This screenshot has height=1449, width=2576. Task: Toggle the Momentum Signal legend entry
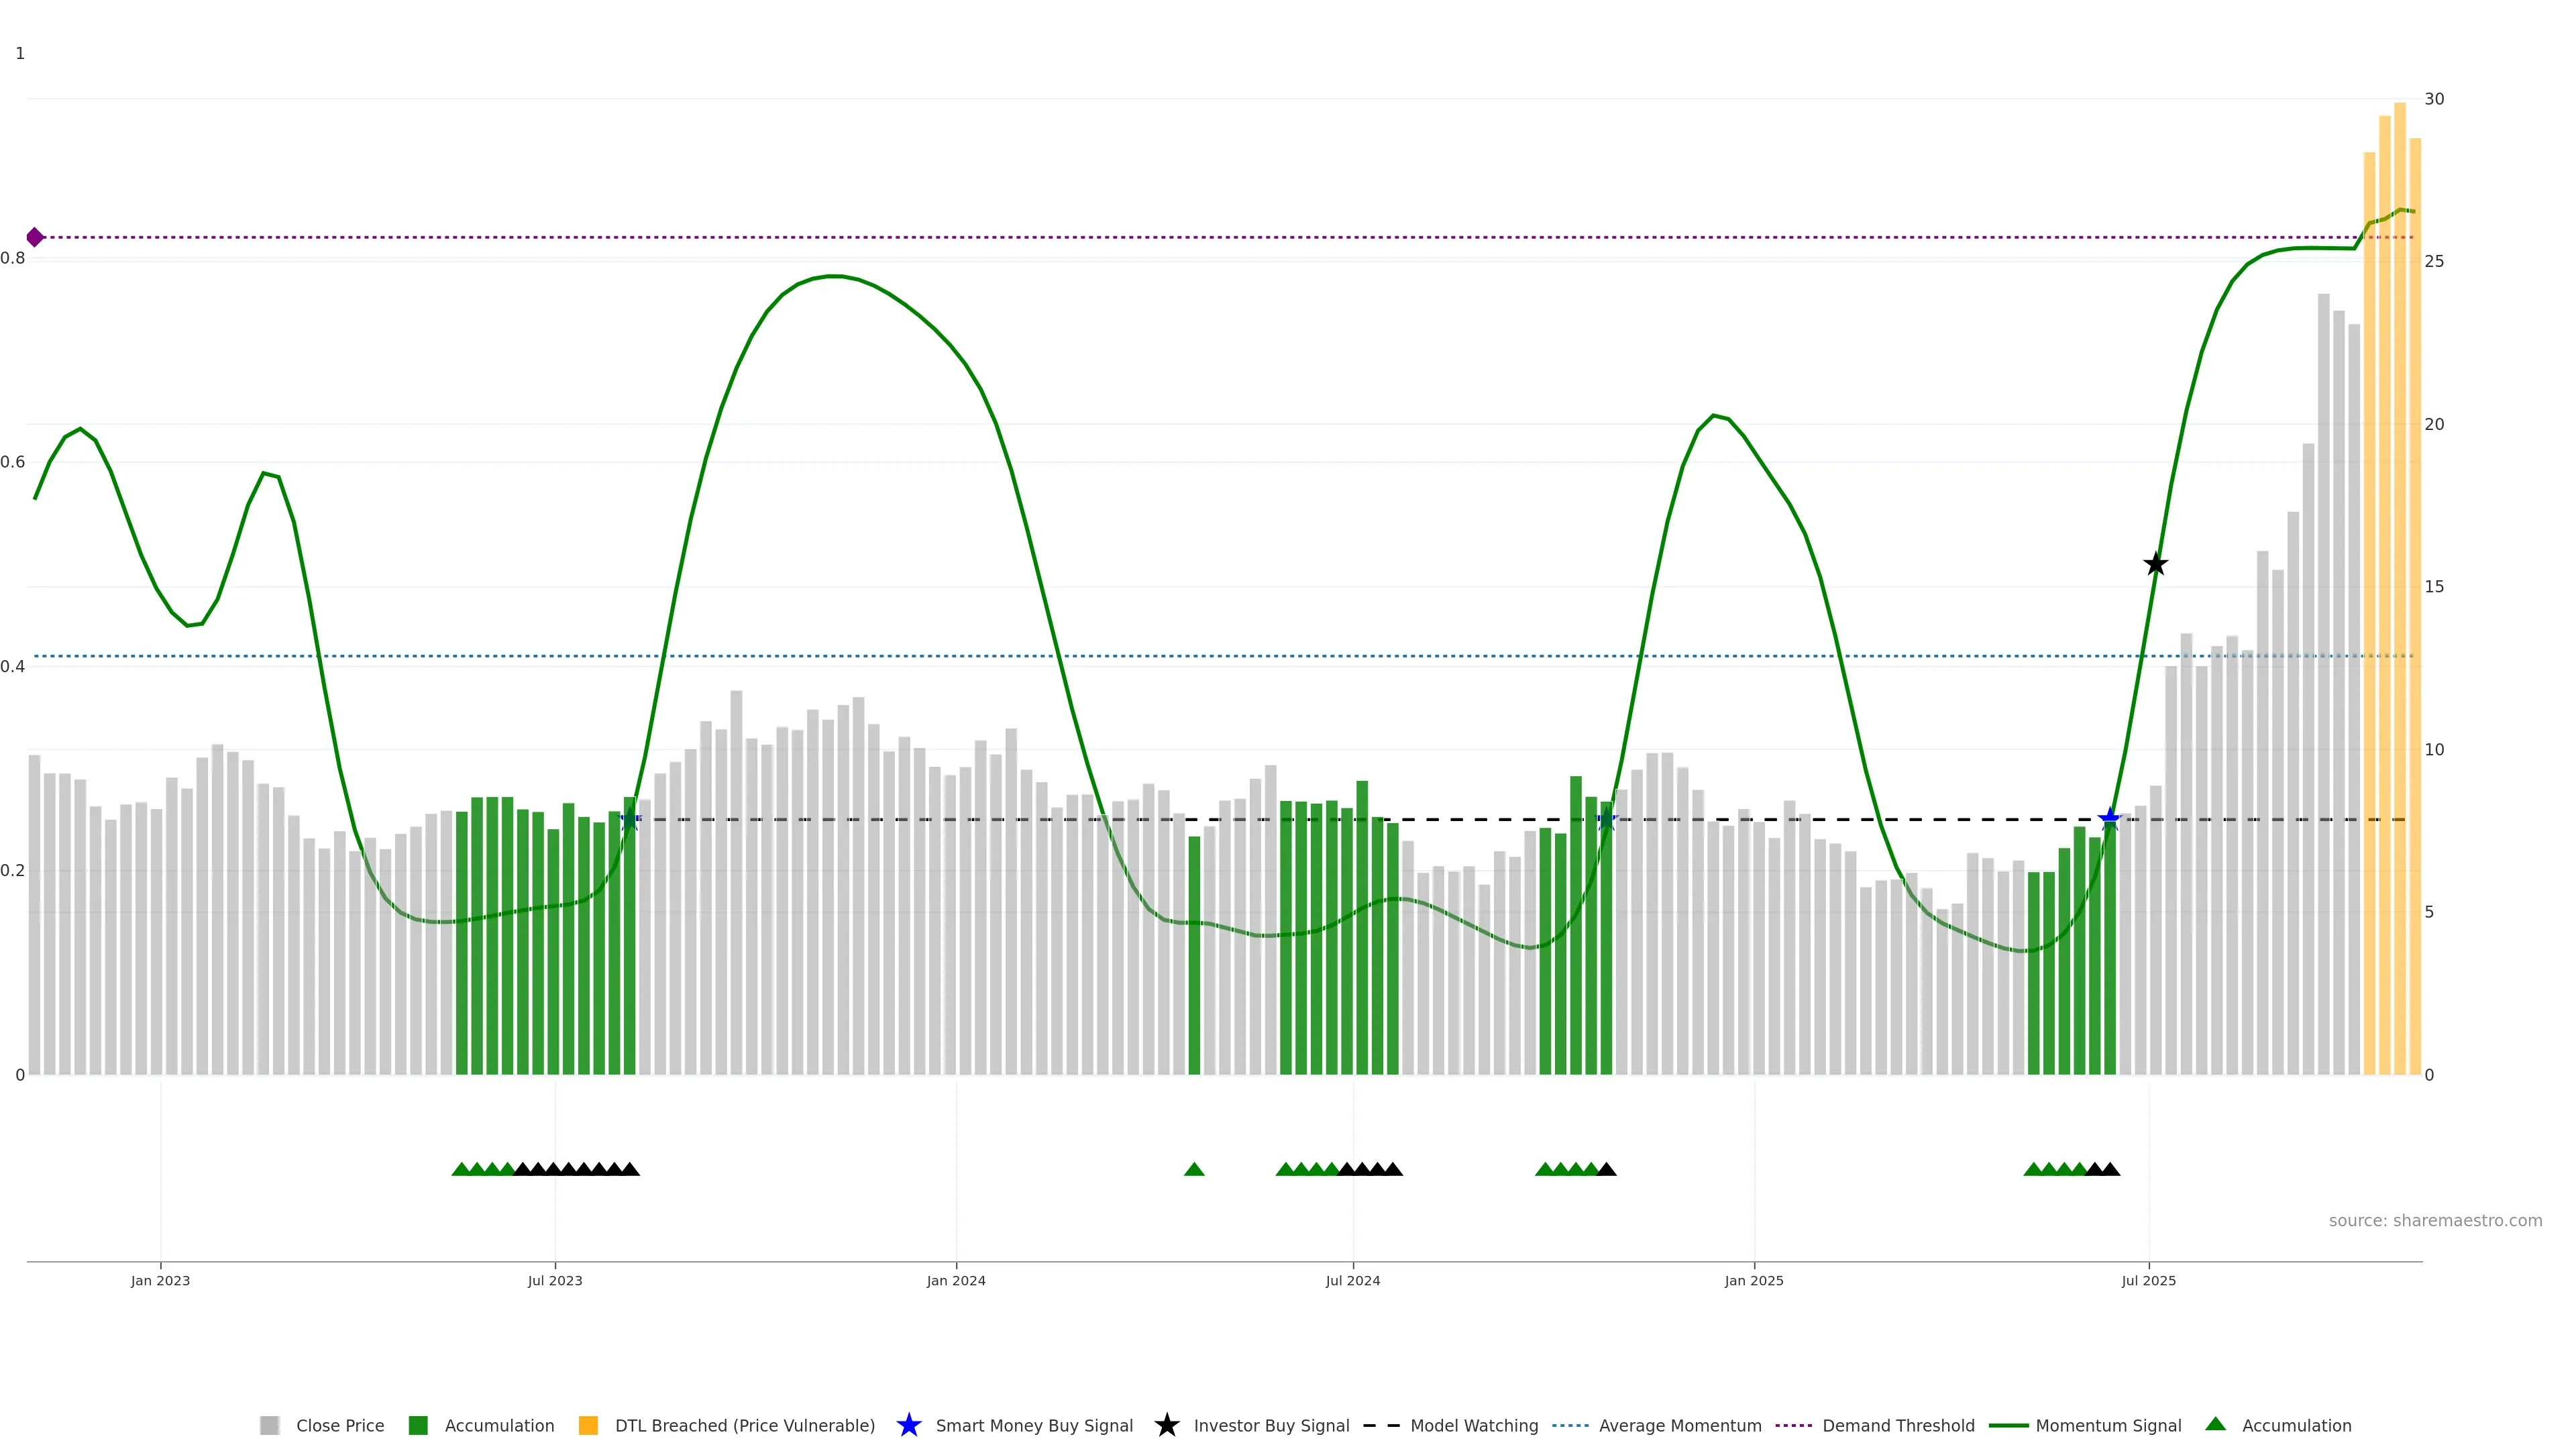click(x=2108, y=1425)
